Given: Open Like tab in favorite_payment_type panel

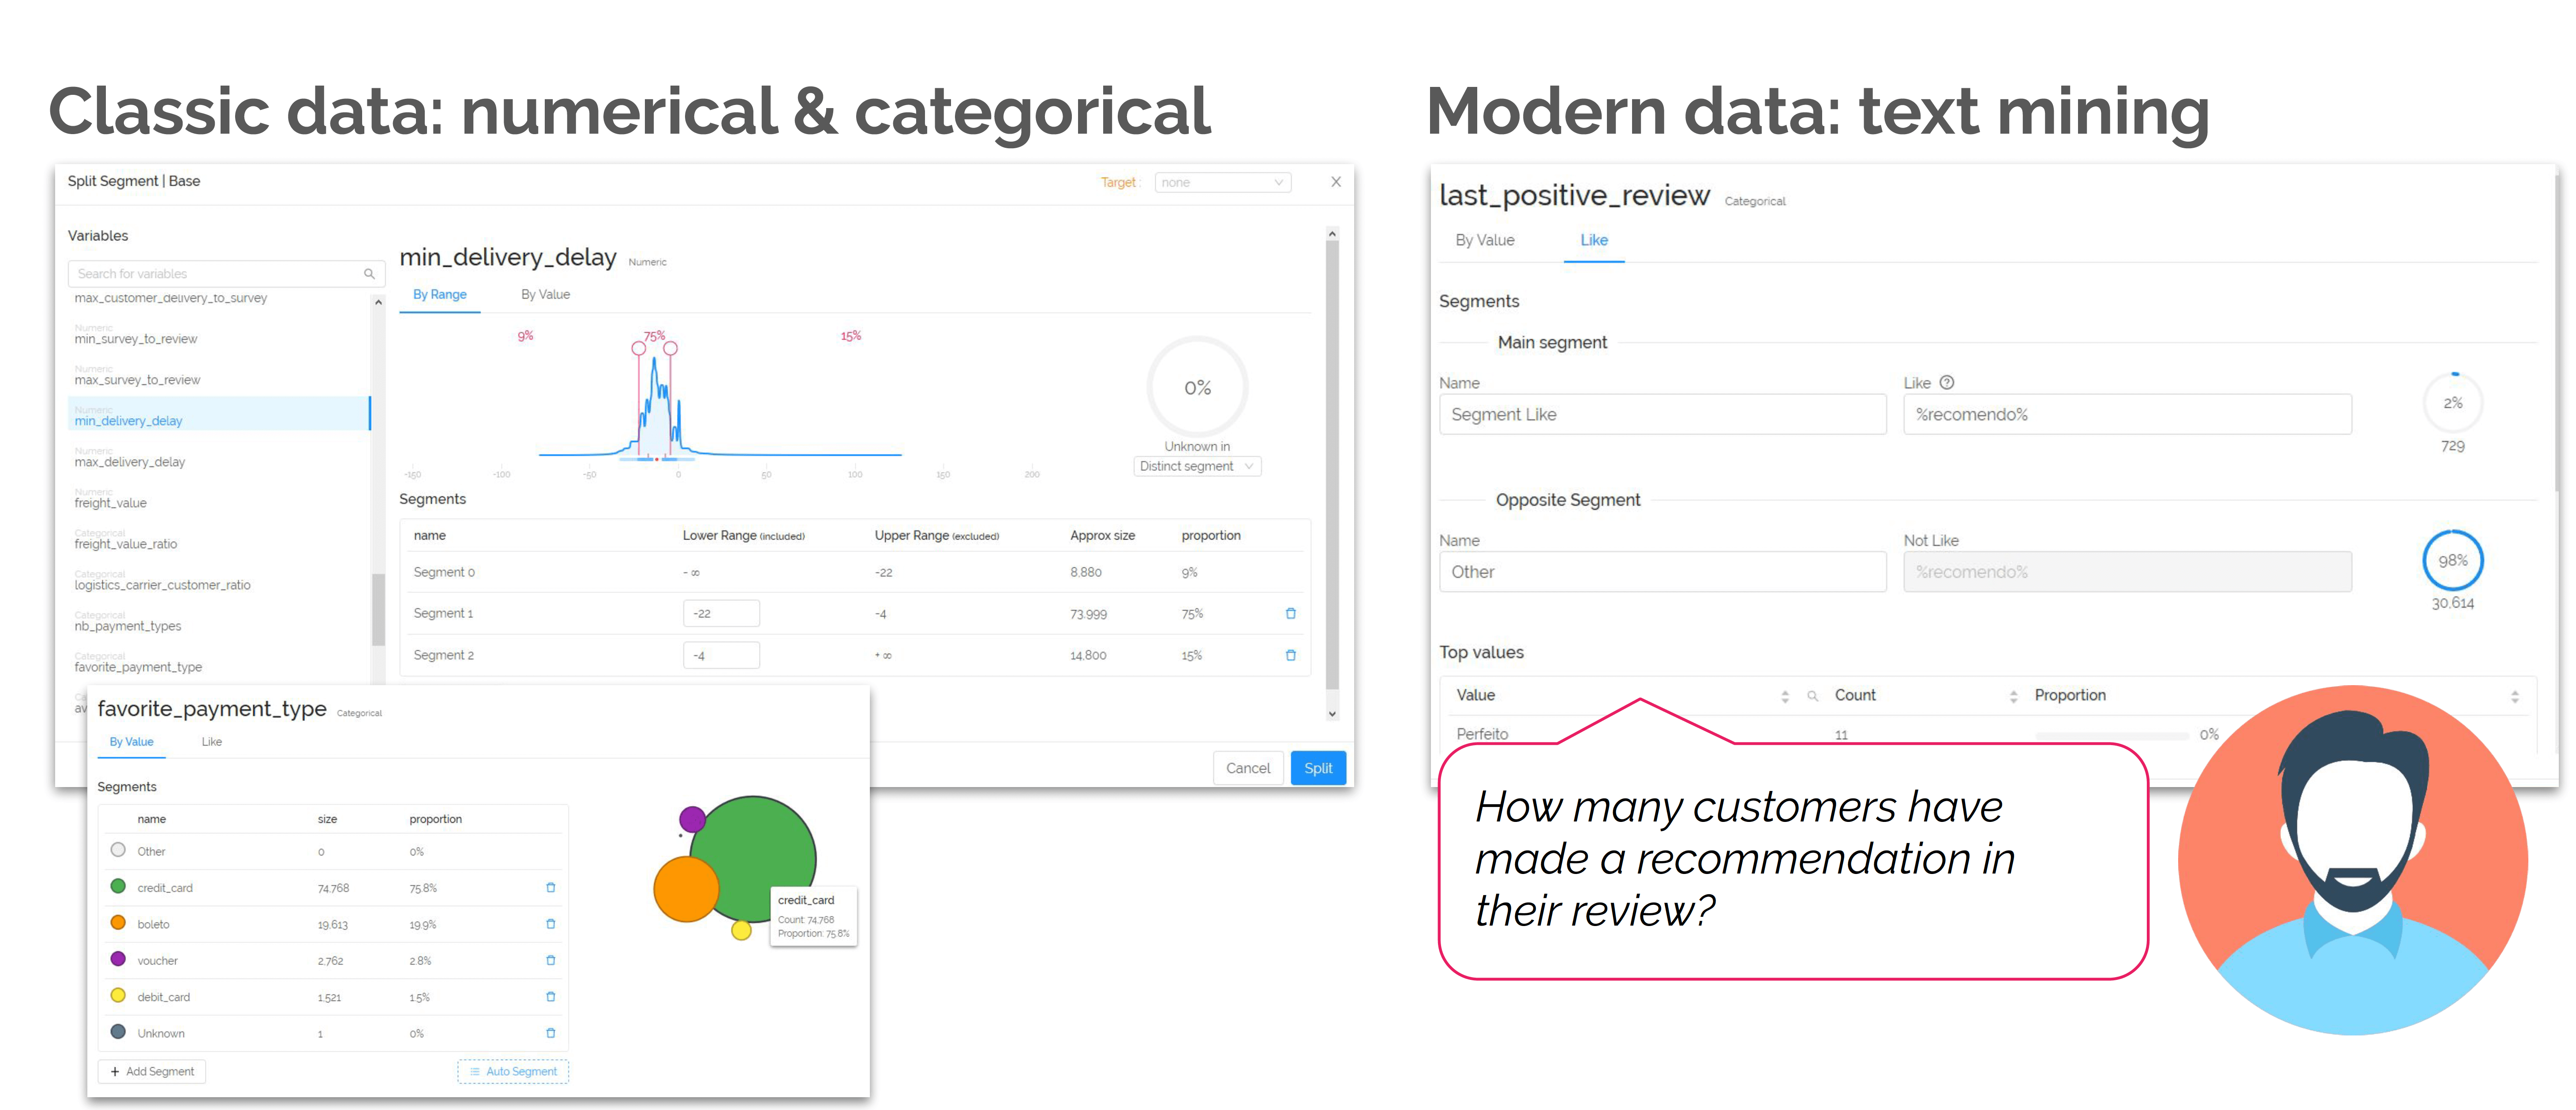Looking at the screenshot, I should point(212,742).
